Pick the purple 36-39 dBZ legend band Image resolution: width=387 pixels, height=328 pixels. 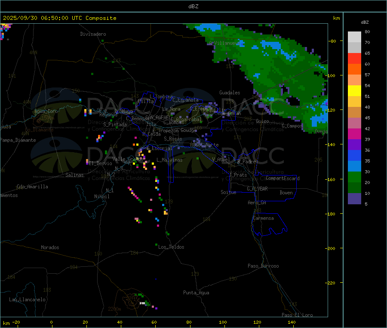pyautogui.click(x=354, y=145)
